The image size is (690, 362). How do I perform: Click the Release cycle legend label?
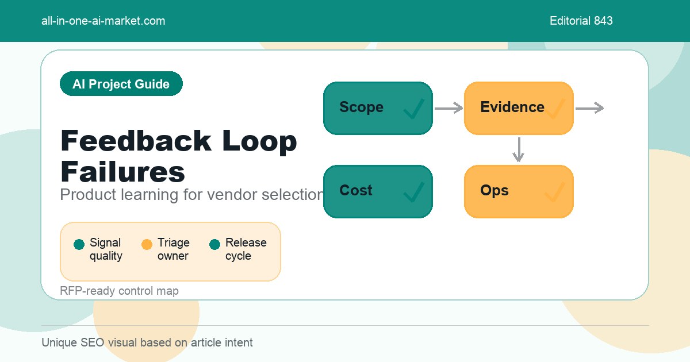[x=246, y=249]
